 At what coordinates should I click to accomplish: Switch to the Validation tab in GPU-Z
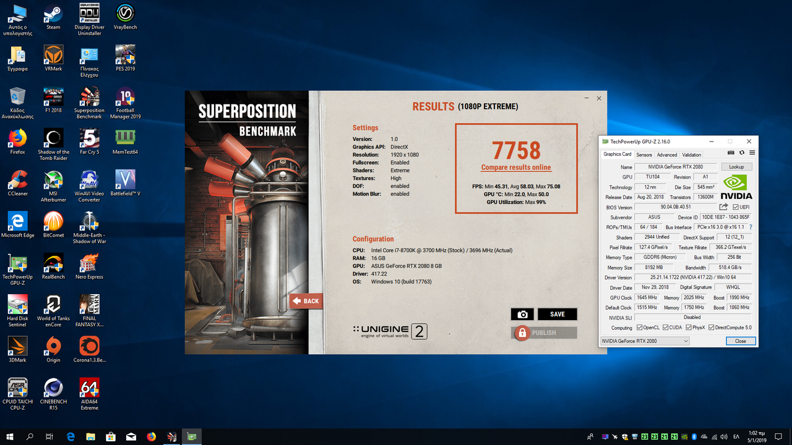pos(691,155)
